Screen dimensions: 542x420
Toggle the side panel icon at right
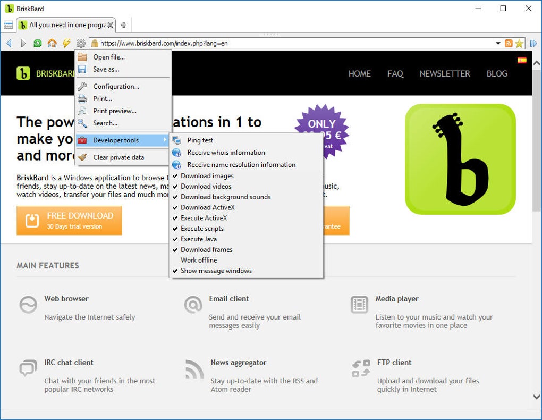(533, 43)
